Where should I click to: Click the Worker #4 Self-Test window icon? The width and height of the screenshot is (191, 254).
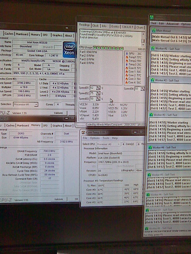pyautogui.click(x=150, y=147)
